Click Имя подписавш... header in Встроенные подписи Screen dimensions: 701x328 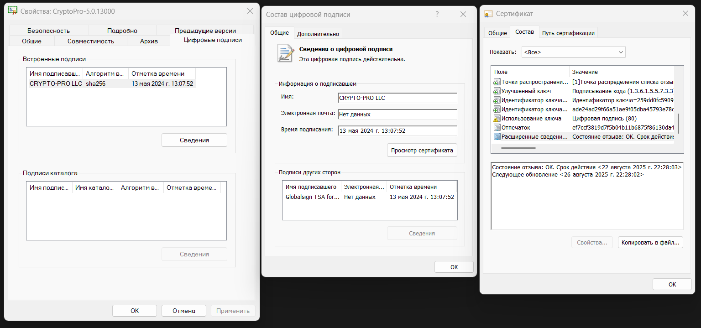point(55,73)
